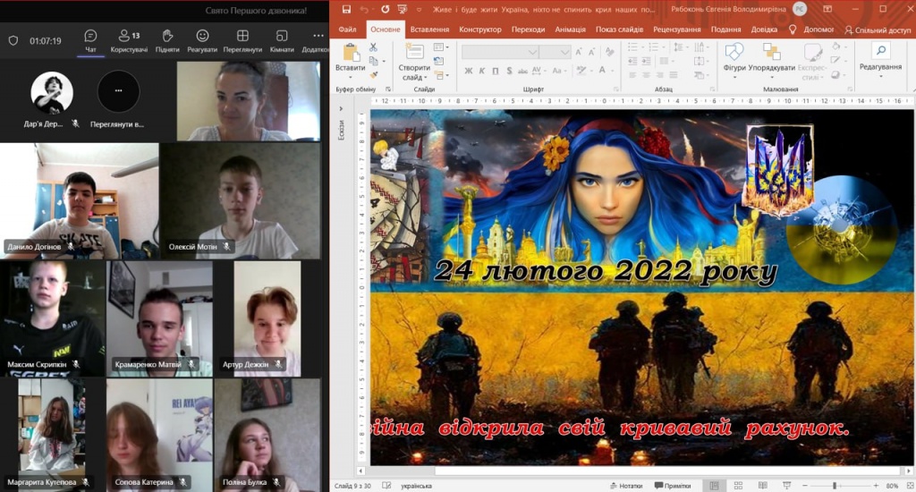Toggle the Примітки comments pane
This screenshot has width=916, height=492.
point(672,486)
